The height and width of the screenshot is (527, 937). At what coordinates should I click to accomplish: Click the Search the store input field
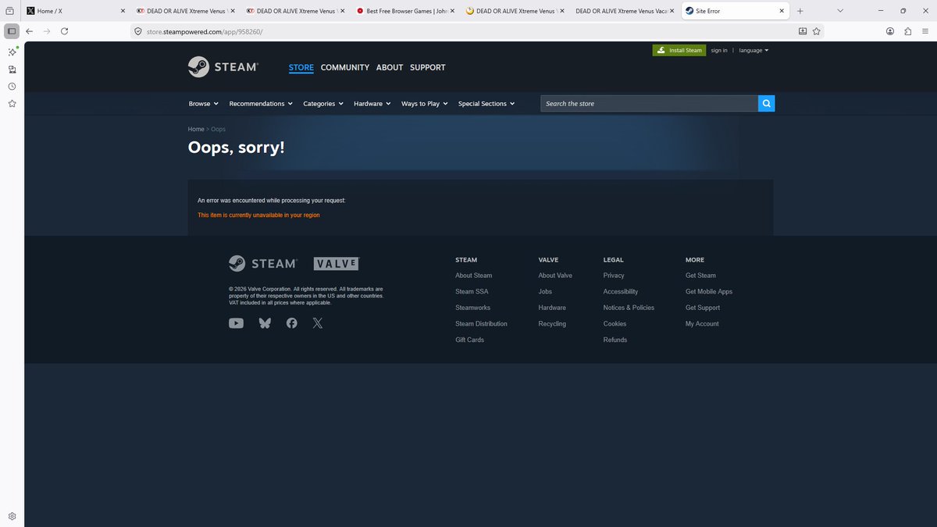[x=649, y=103]
